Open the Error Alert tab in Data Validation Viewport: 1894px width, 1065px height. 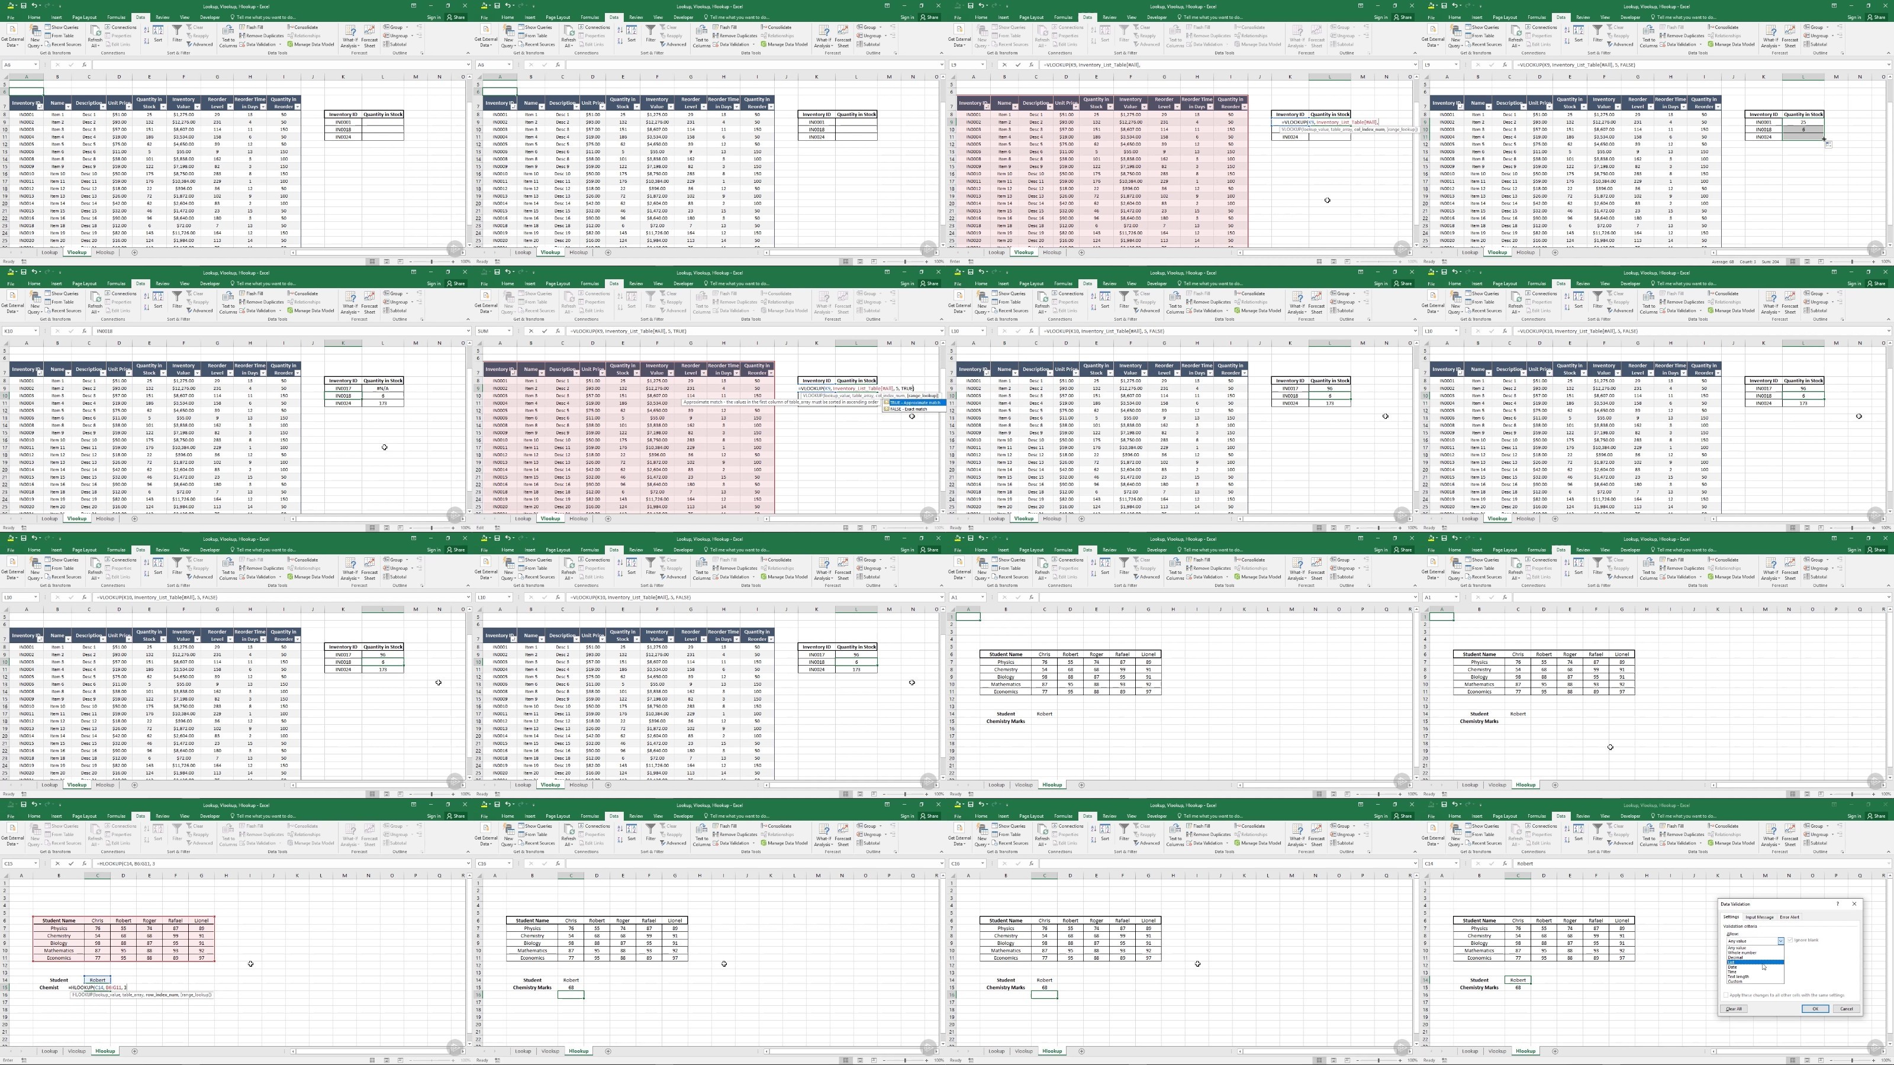[1790, 917]
